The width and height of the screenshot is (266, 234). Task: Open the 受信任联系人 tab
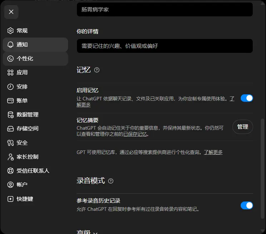coord(35,170)
